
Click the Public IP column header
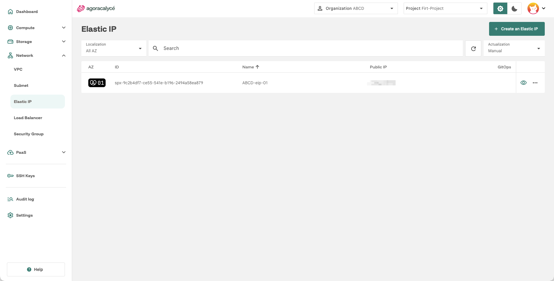[x=378, y=67]
